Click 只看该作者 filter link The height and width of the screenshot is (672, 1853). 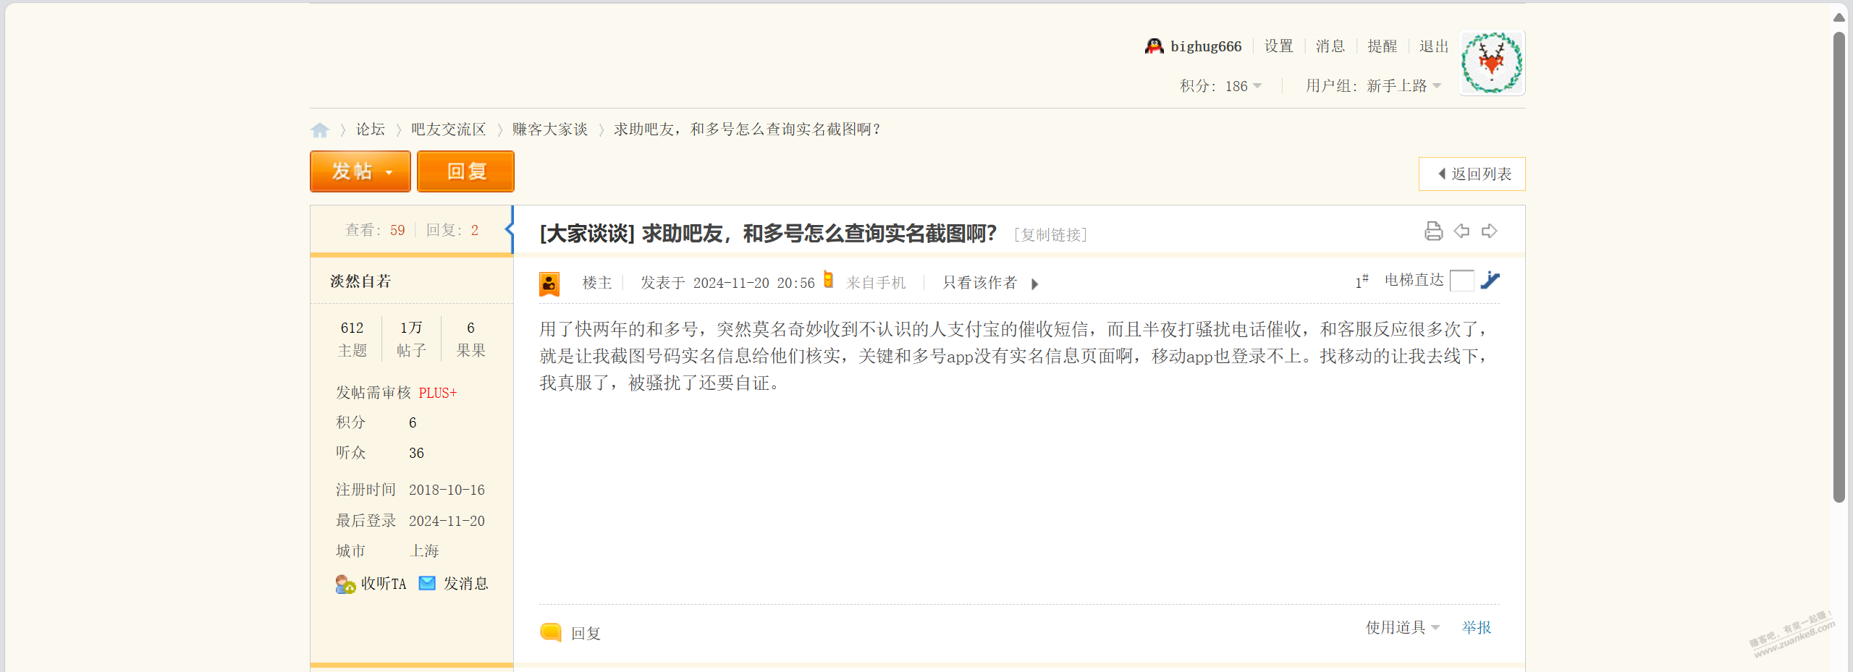(980, 283)
